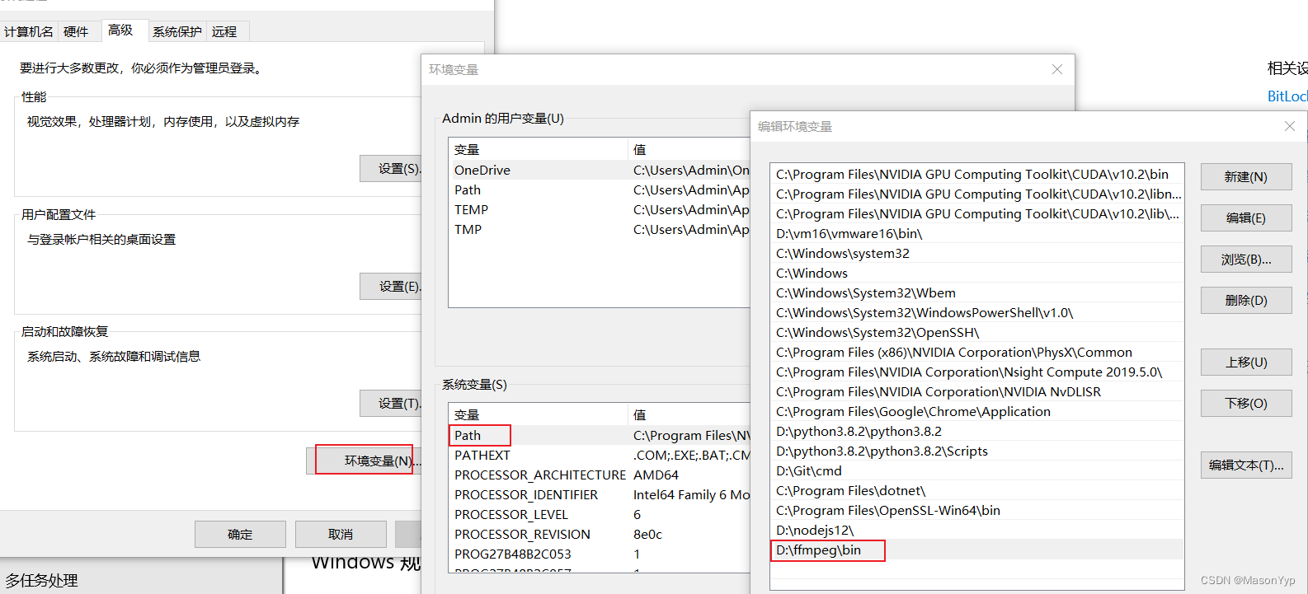Select the CUDA\v10.2\libn... path entry
The width and height of the screenshot is (1308, 594).
click(x=977, y=194)
